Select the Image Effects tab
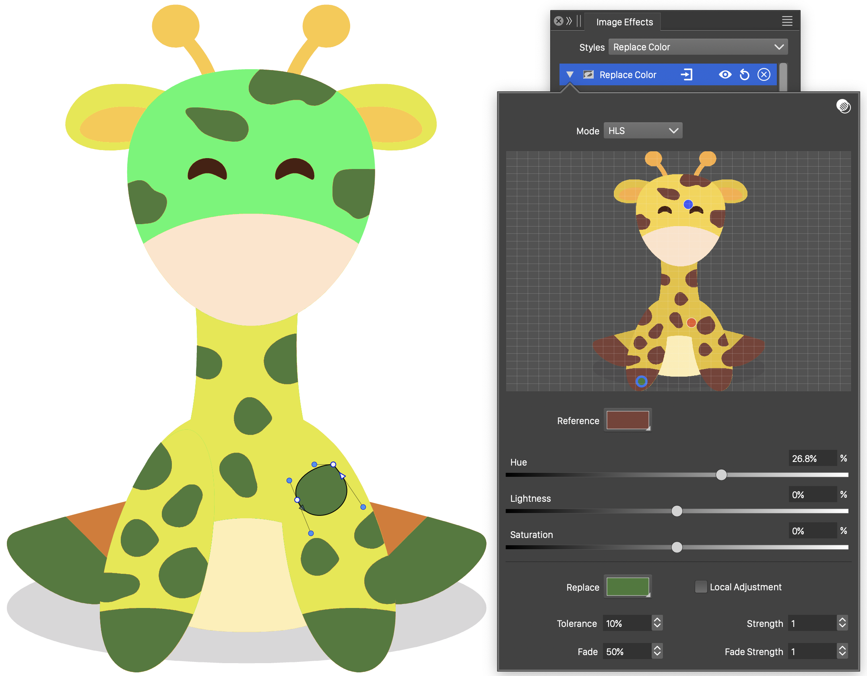The height and width of the screenshot is (676, 867). tap(624, 22)
